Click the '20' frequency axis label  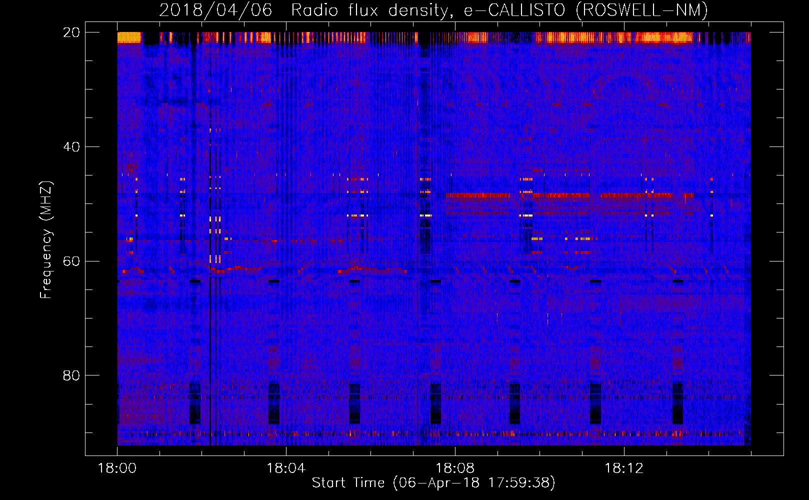71,32
